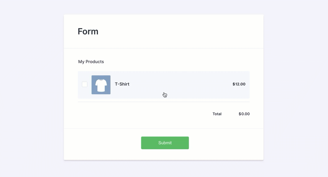Click the Form heading text
Viewport: 328px width, 177px height.
pos(88,31)
